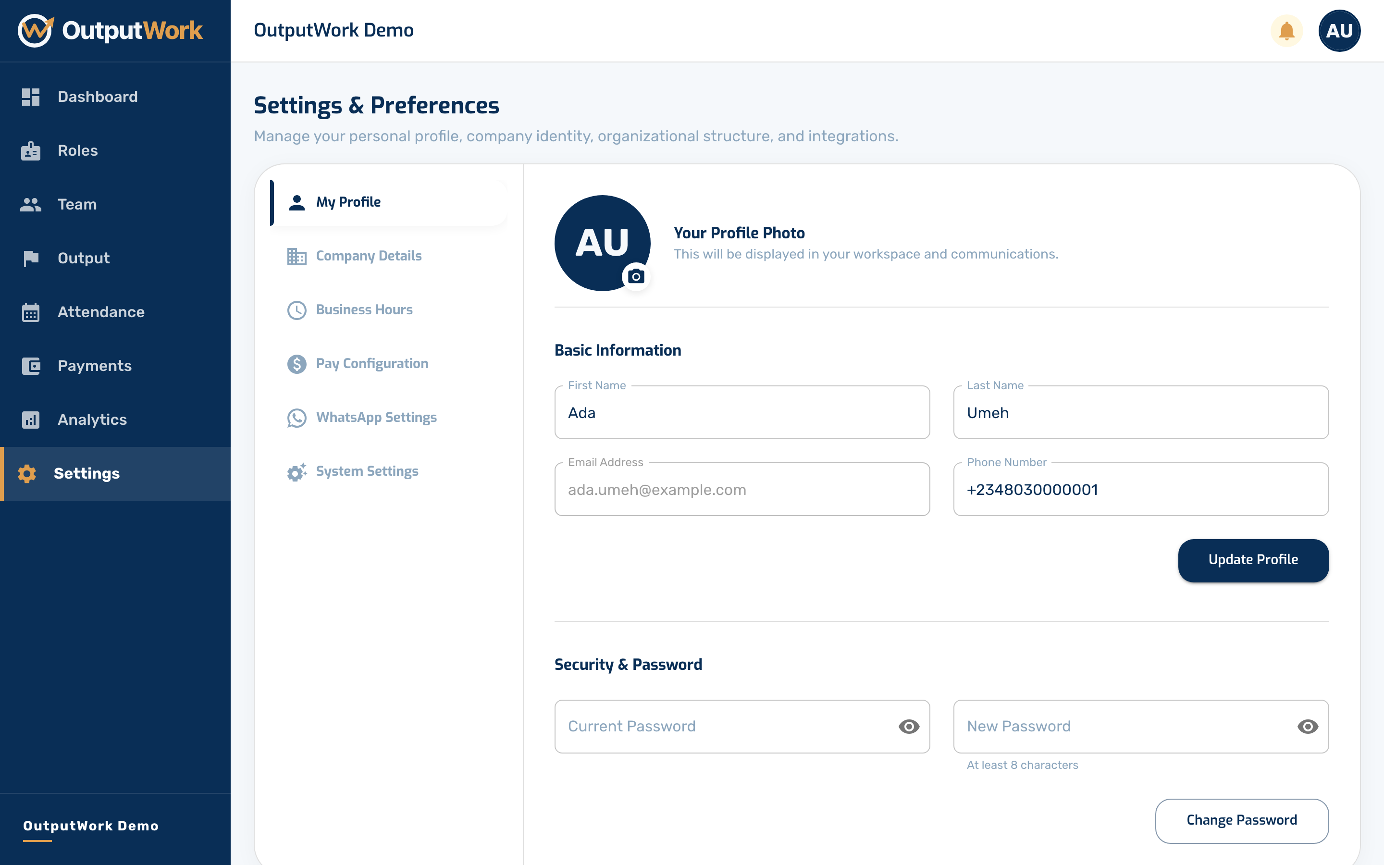The width and height of the screenshot is (1384, 865).
Task: Show Current Password with eye toggle
Action: pyautogui.click(x=909, y=727)
